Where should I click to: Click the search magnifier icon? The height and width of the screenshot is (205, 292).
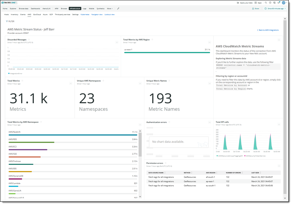(x=266, y=3)
